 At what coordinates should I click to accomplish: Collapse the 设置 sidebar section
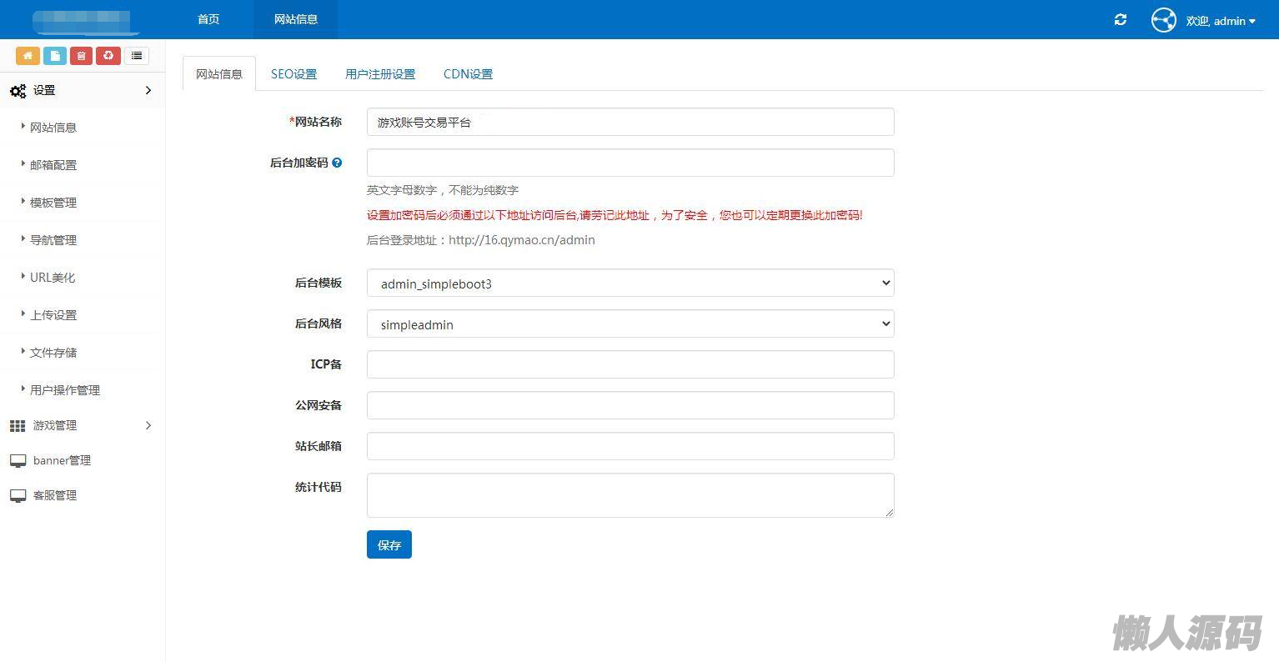click(82, 90)
